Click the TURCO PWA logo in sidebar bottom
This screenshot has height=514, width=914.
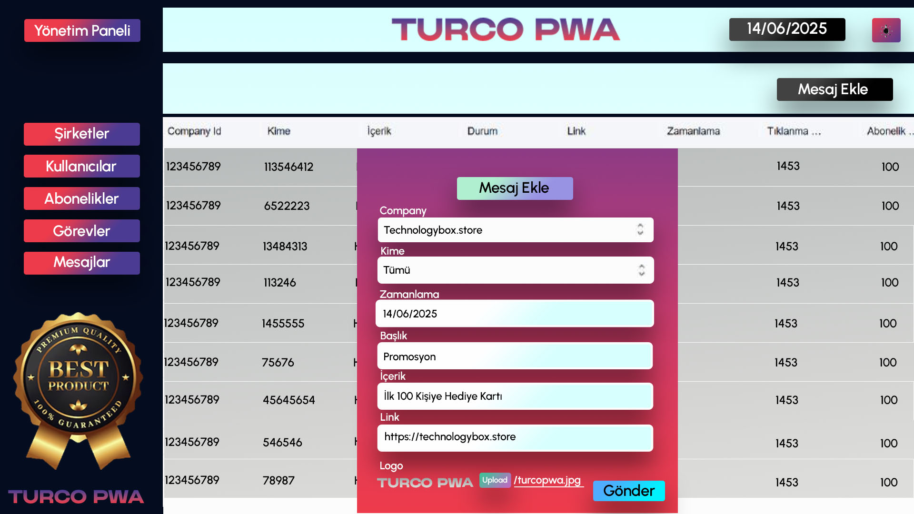click(76, 497)
